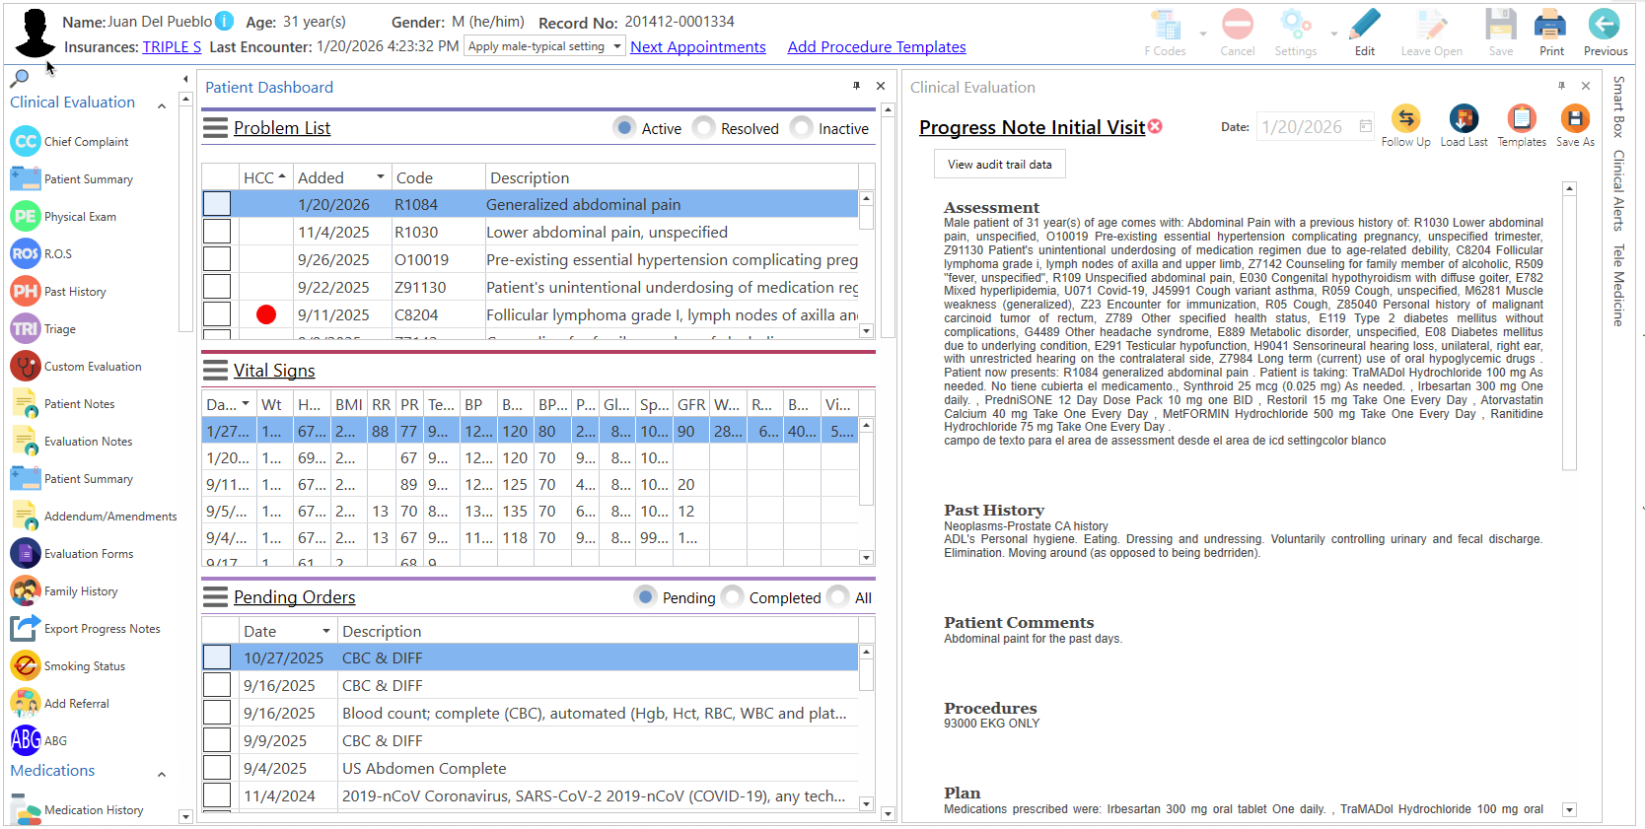Click the sidebar search magnifier
1645x829 pixels.
19,79
